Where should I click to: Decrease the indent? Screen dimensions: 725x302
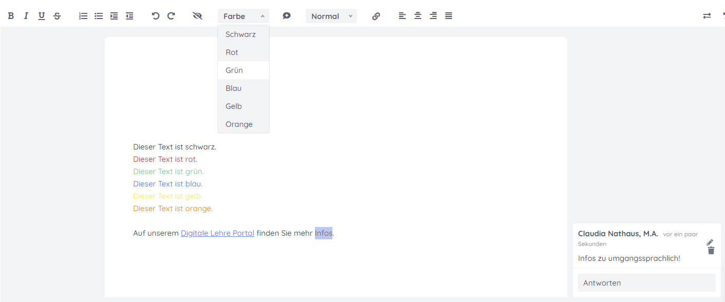(x=129, y=16)
